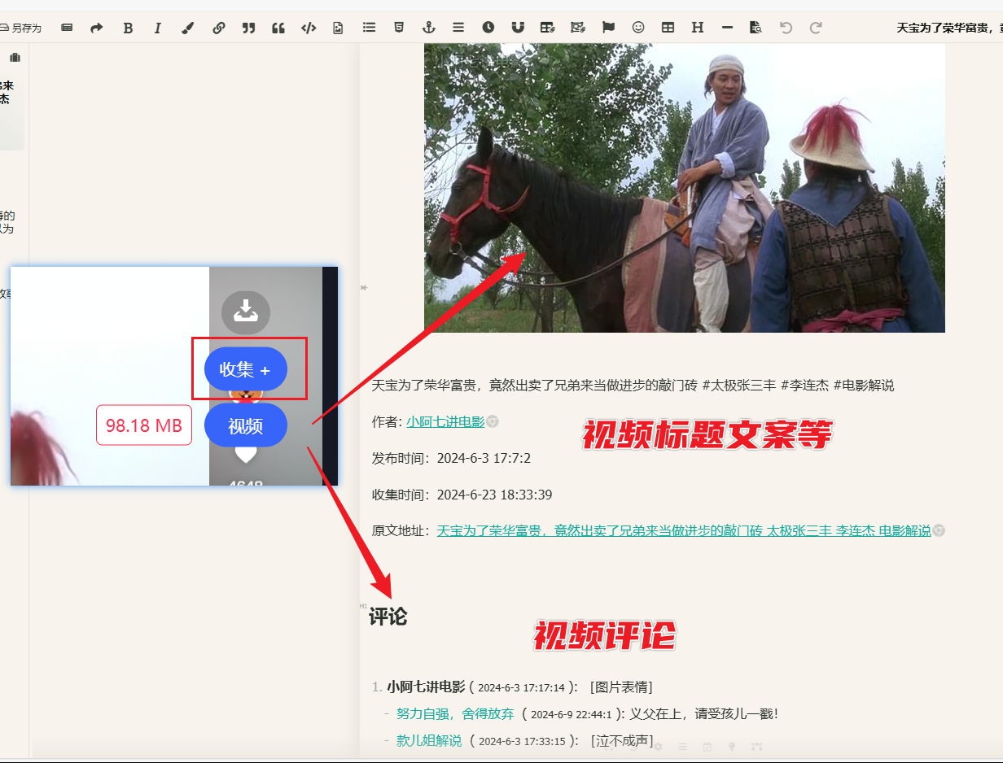
Task: Click the 视频 video button
Action: (x=245, y=425)
